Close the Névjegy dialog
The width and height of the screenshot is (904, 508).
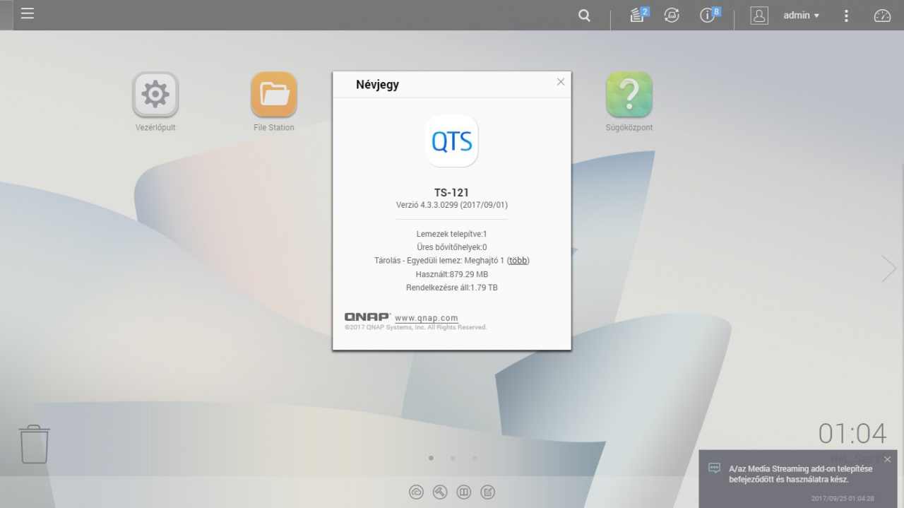click(x=561, y=82)
